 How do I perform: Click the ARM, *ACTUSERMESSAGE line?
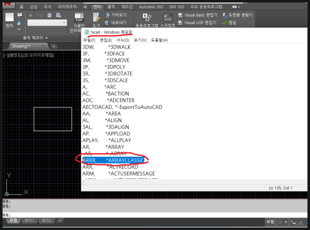[x=119, y=174]
